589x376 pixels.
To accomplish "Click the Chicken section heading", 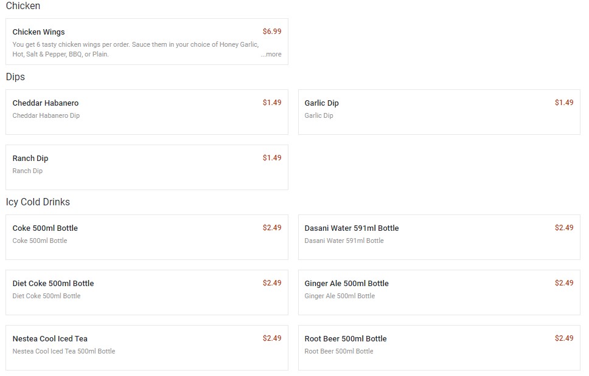I will (x=23, y=6).
